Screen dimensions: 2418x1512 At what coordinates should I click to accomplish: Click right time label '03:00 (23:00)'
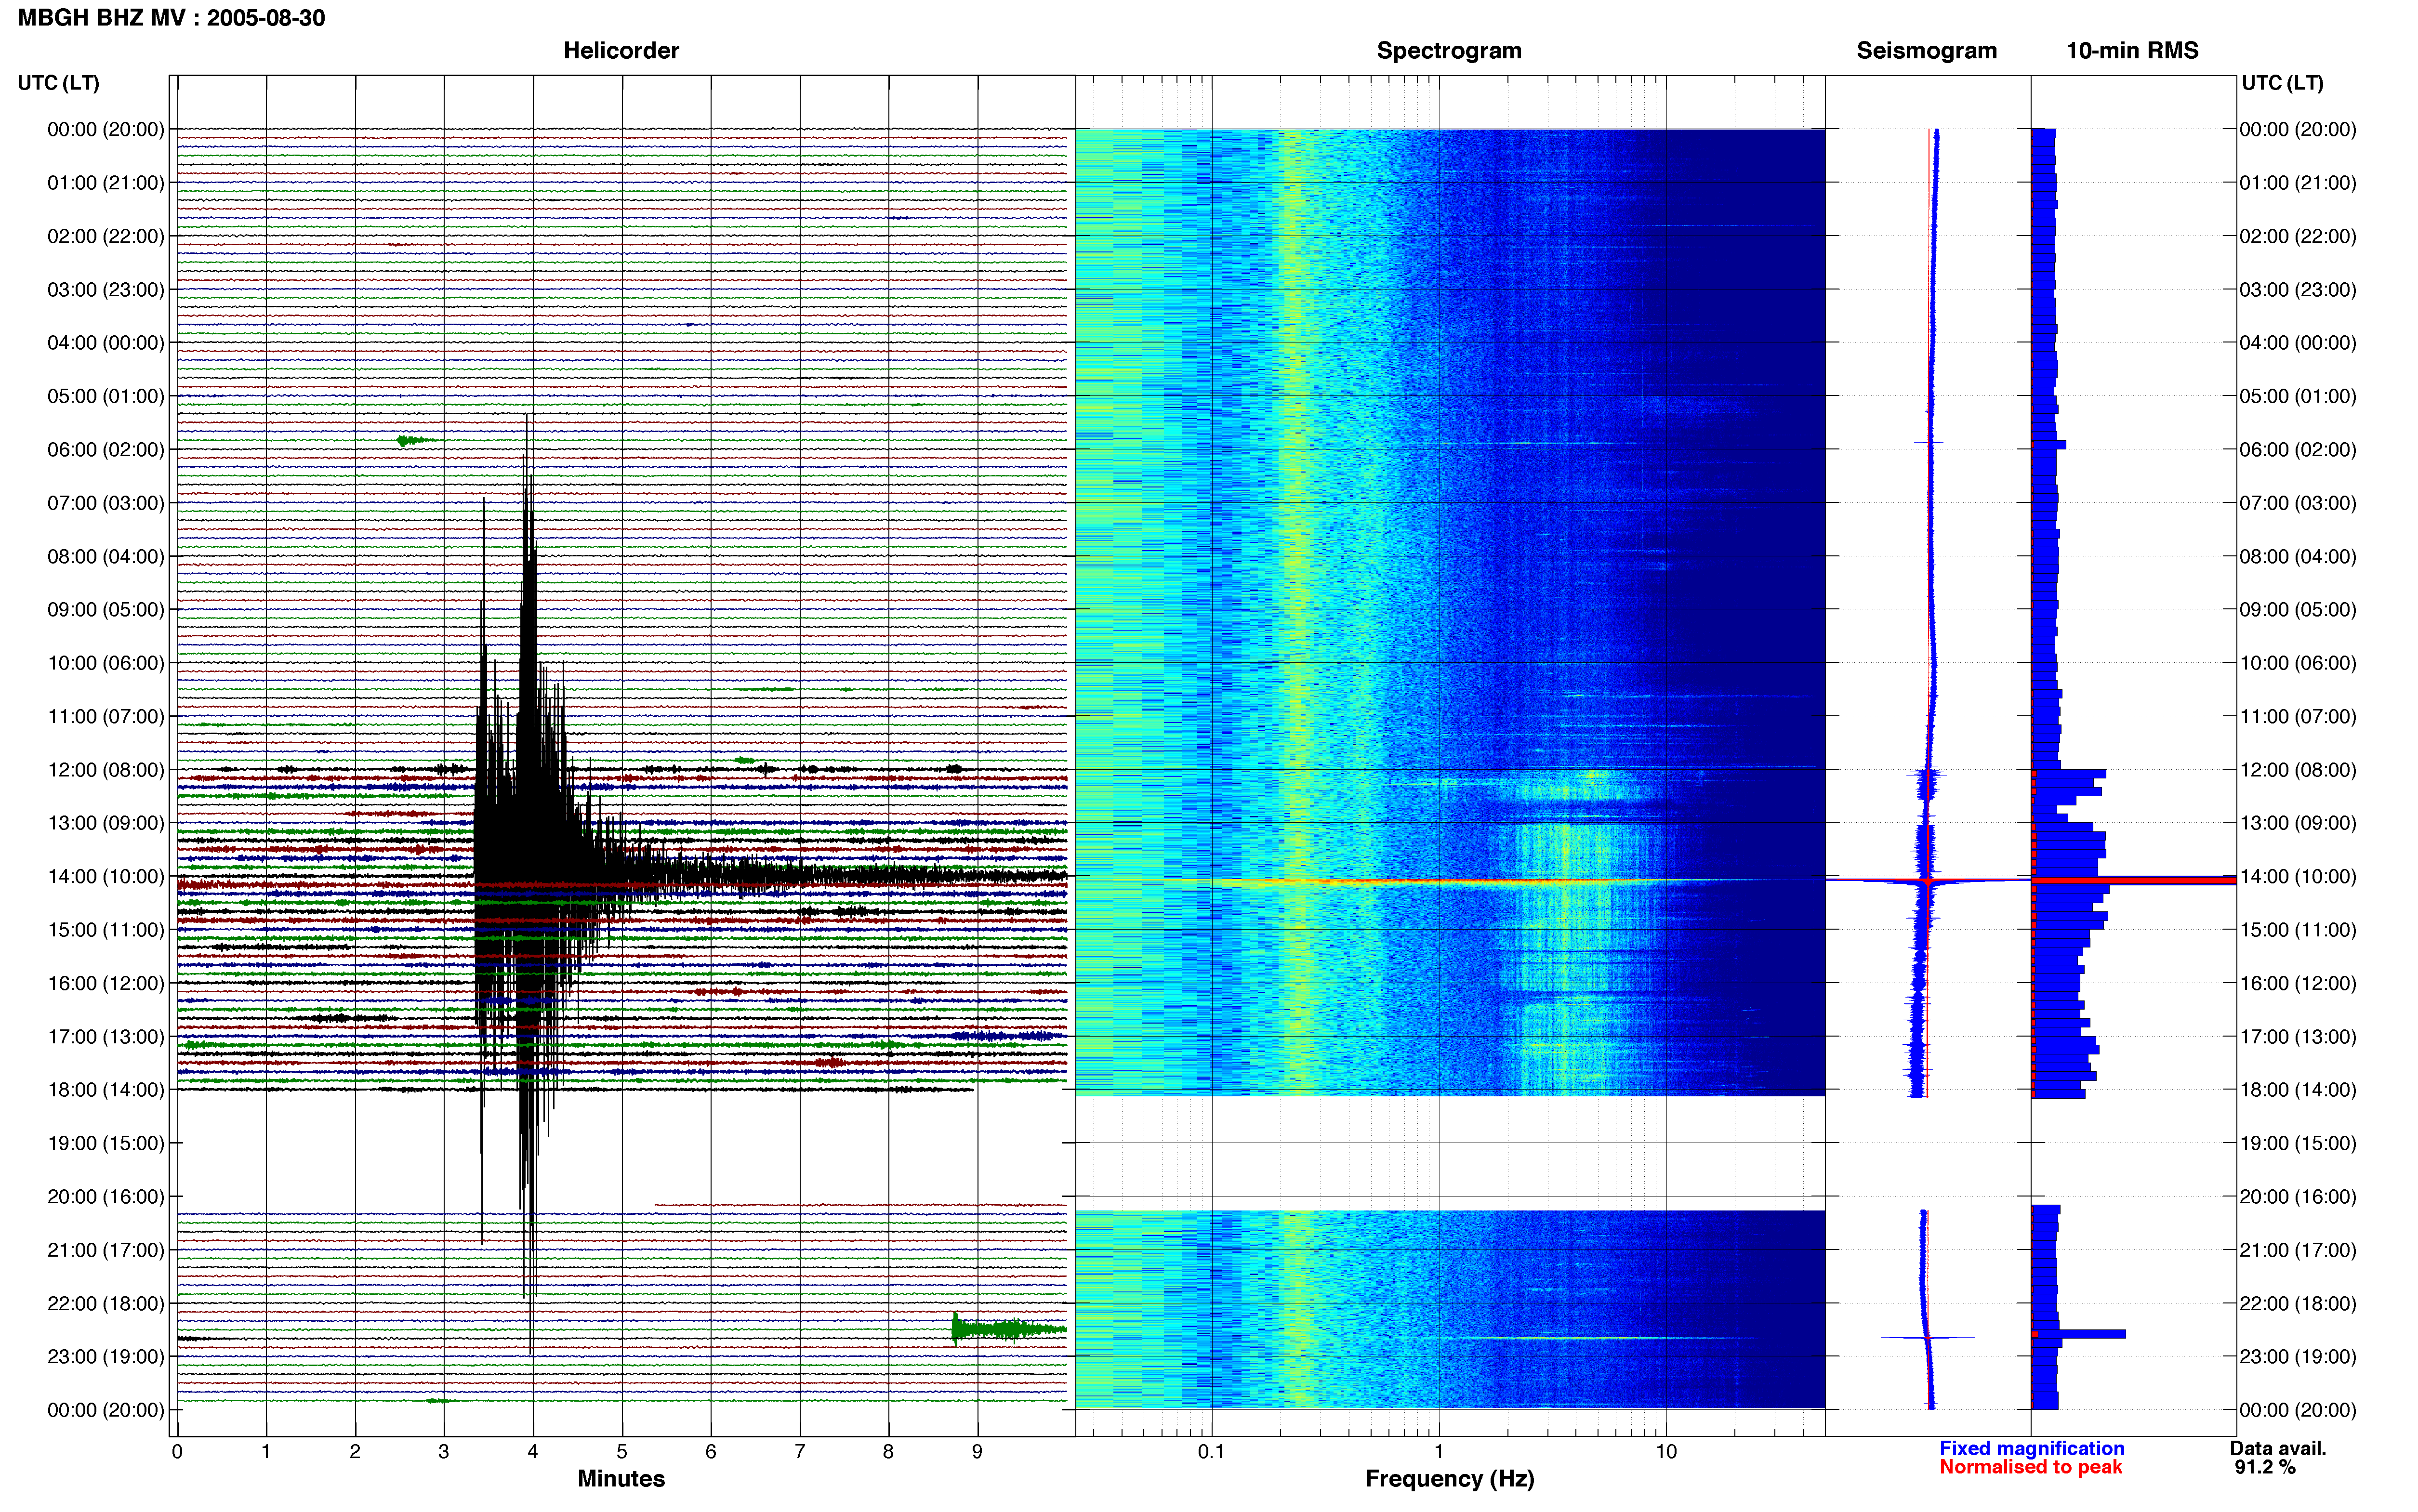pos(2298,289)
